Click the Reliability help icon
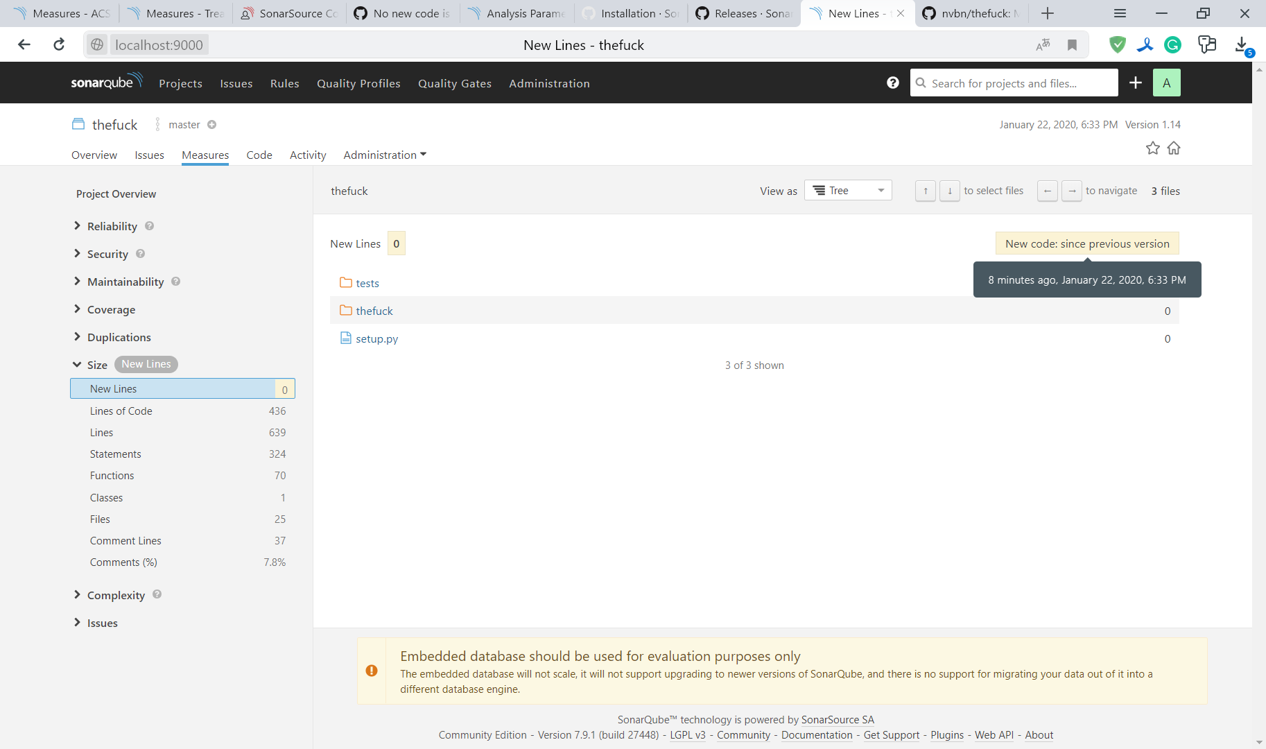The image size is (1266, 749). [149, 226]
